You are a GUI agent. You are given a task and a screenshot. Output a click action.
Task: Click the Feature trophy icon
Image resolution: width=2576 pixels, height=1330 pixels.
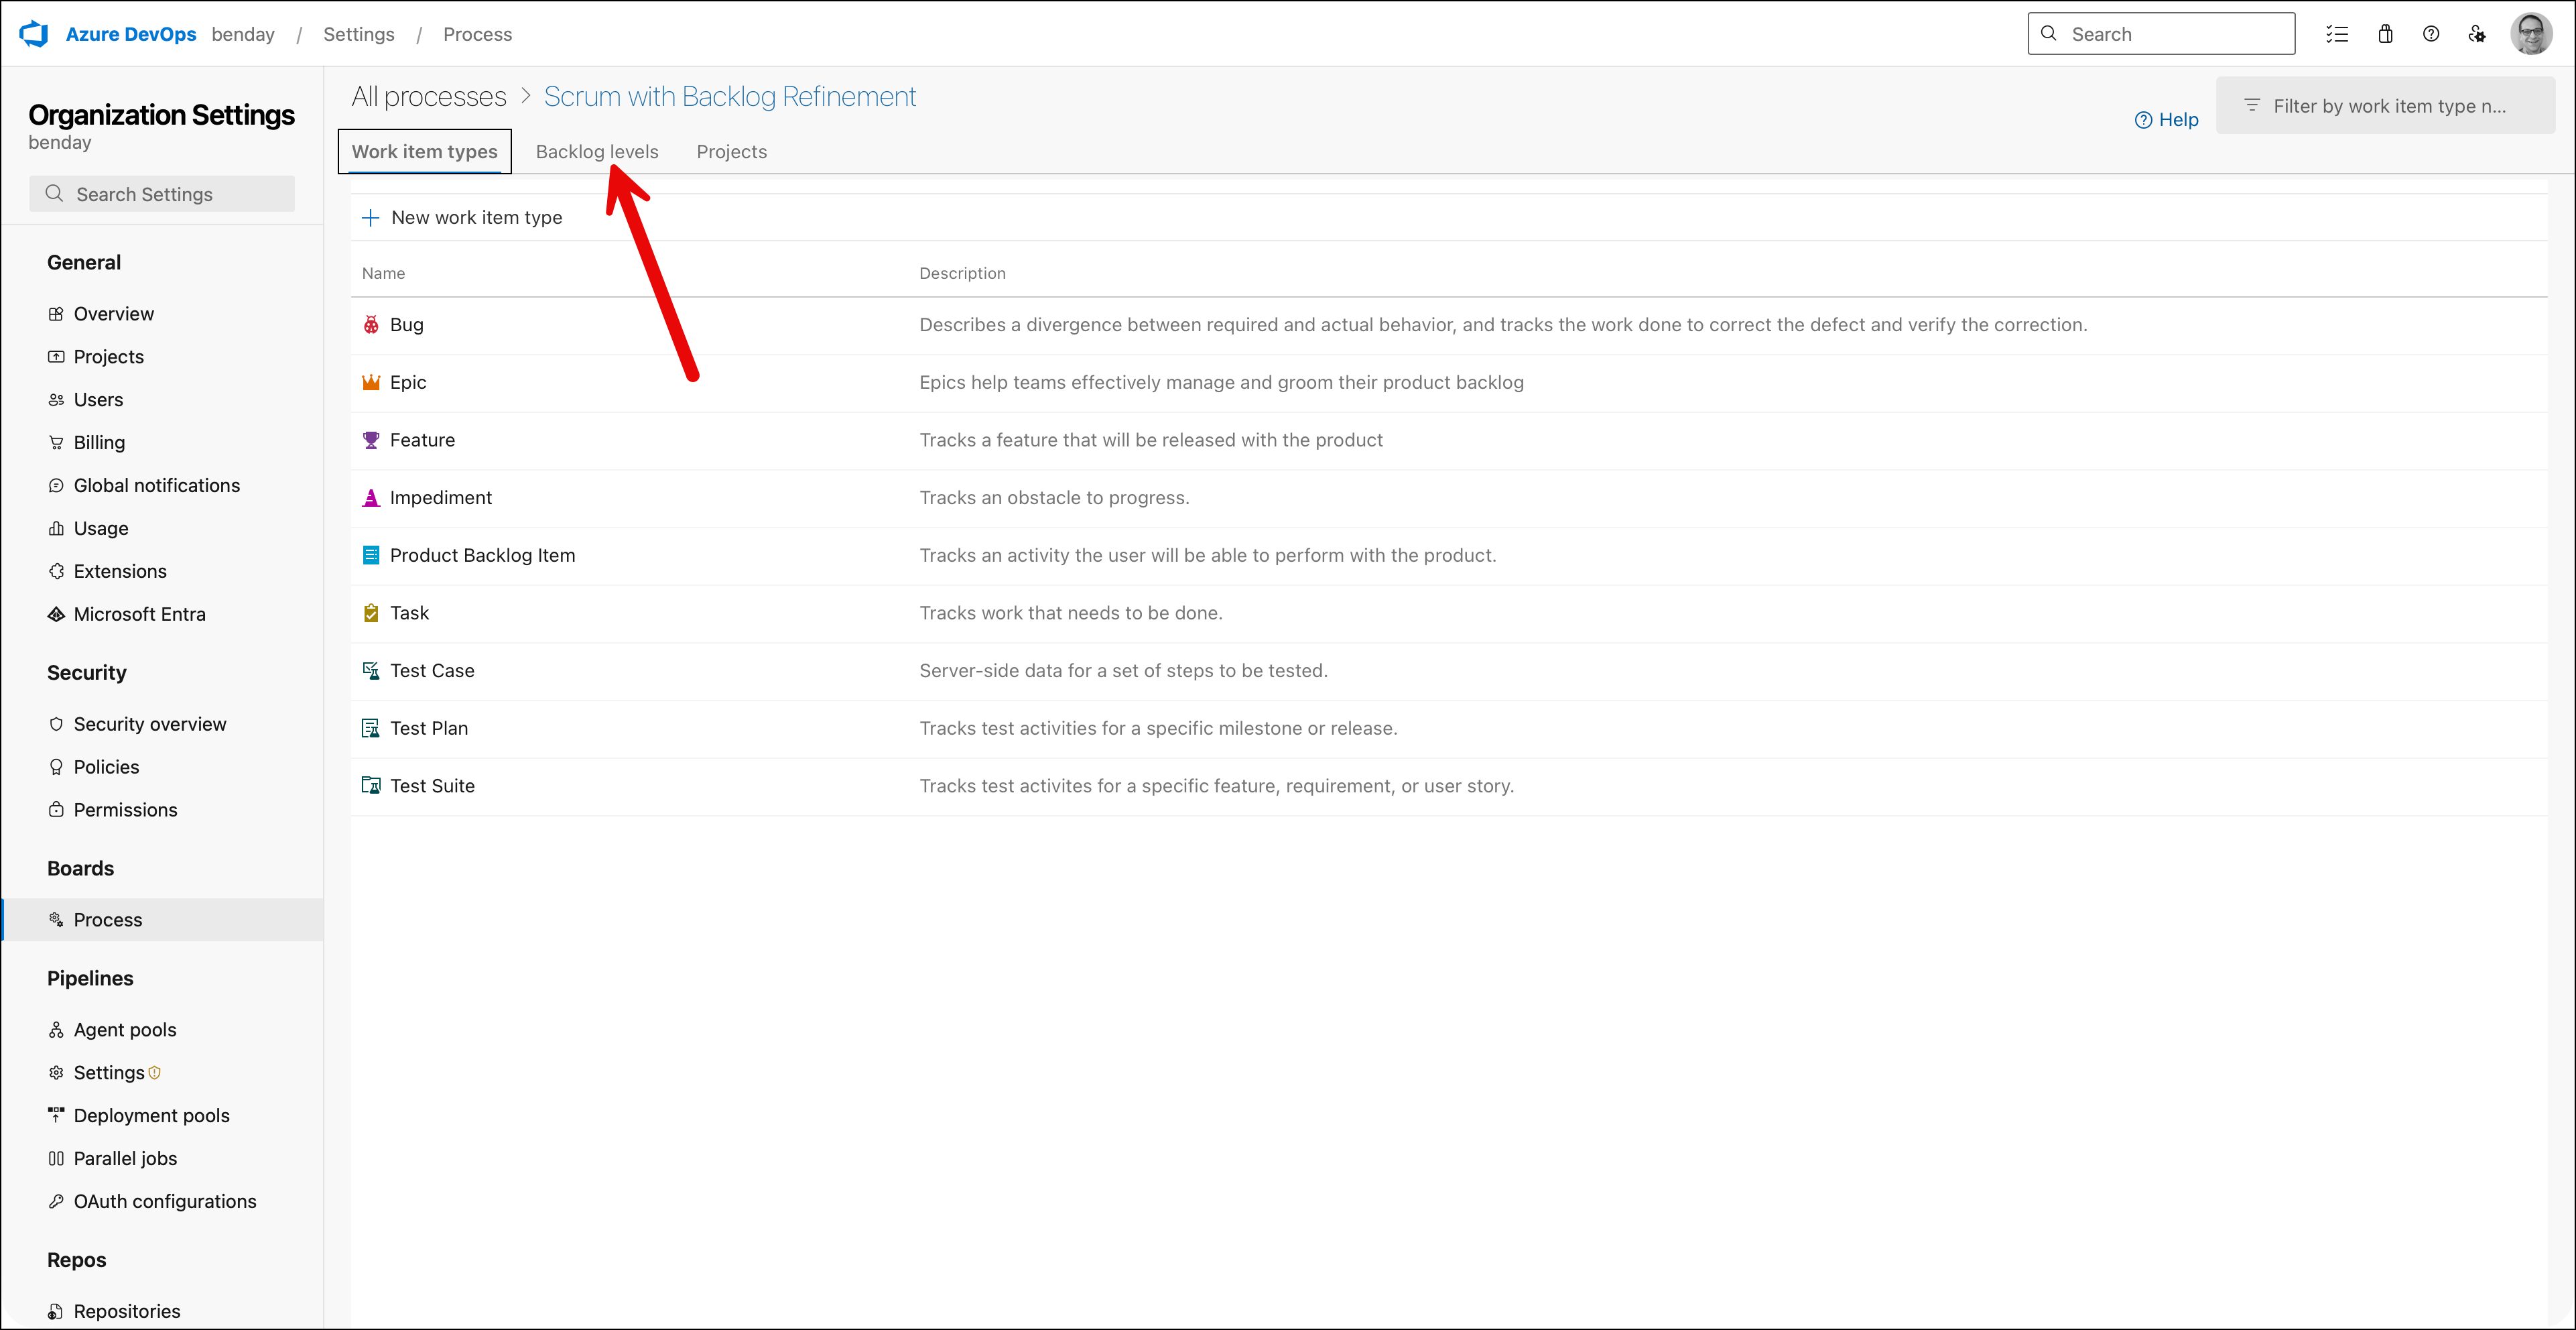coord(370,439)
